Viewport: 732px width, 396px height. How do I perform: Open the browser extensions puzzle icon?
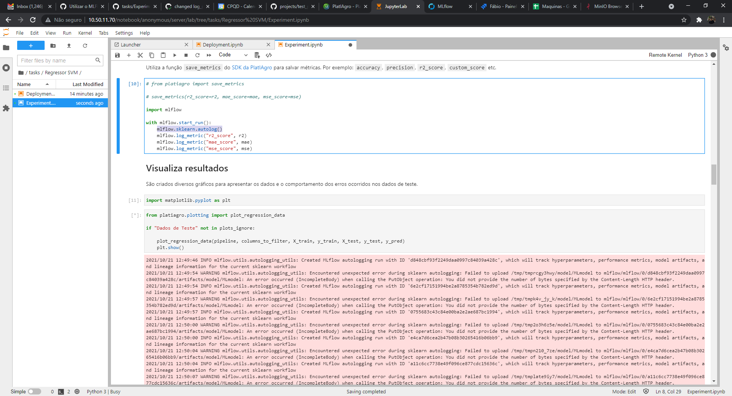point(699,20)
